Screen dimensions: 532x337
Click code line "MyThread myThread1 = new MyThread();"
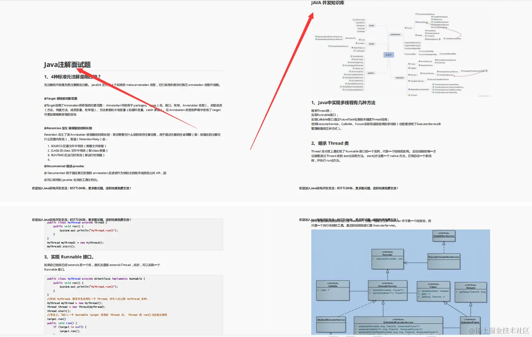75,242
